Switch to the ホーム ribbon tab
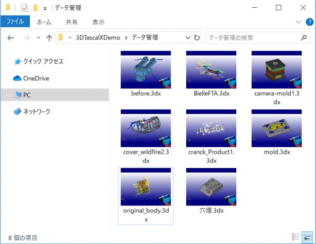Screen dimensions: 316x244 [x=44, y=22]
